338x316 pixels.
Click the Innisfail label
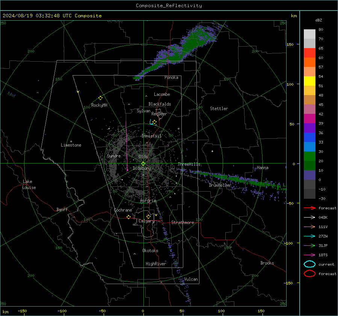151,136
